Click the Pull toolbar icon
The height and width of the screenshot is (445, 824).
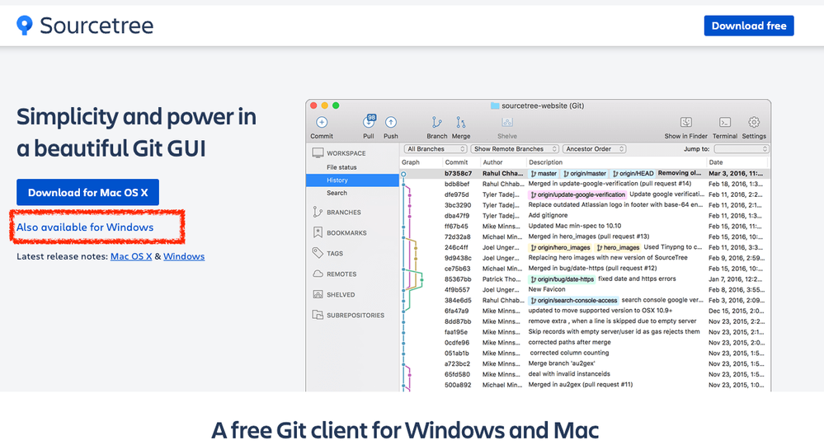[369, 122]
